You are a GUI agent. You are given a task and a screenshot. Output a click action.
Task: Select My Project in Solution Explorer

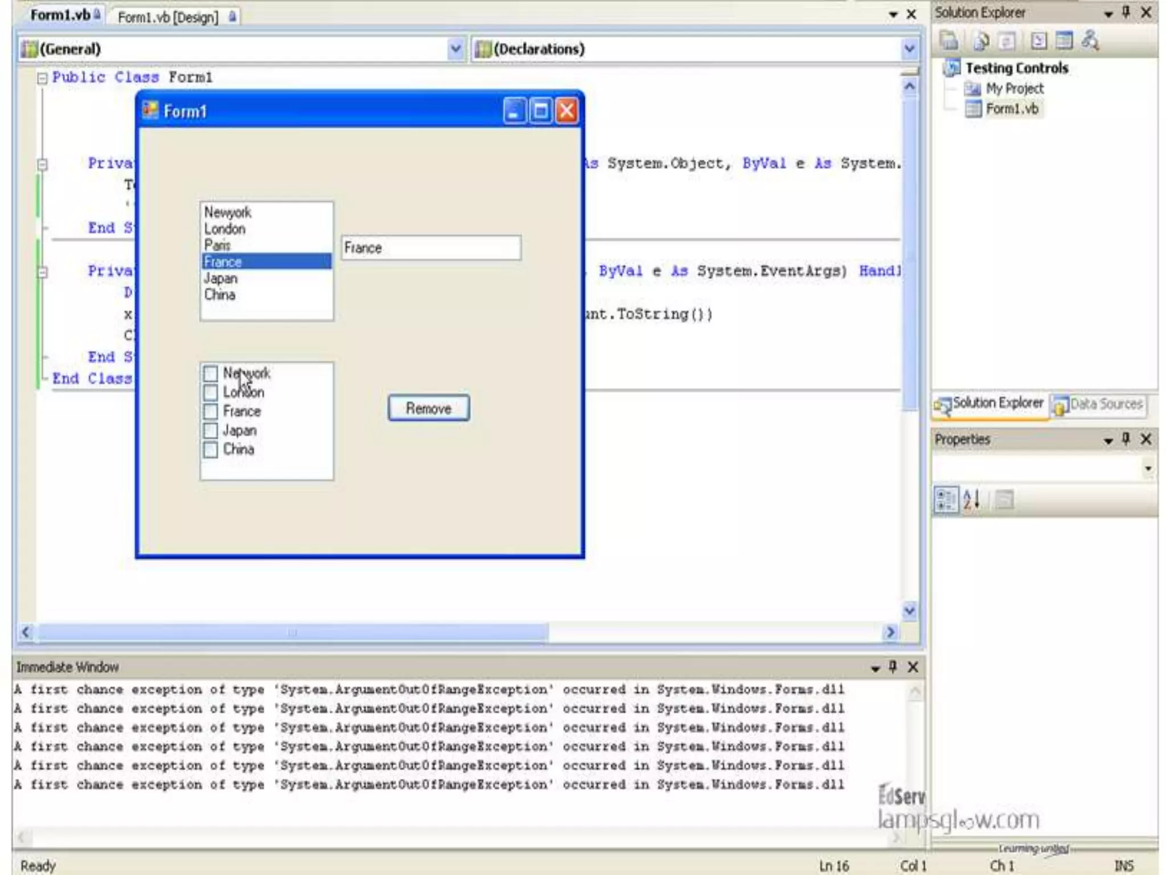click(1015, 89)
